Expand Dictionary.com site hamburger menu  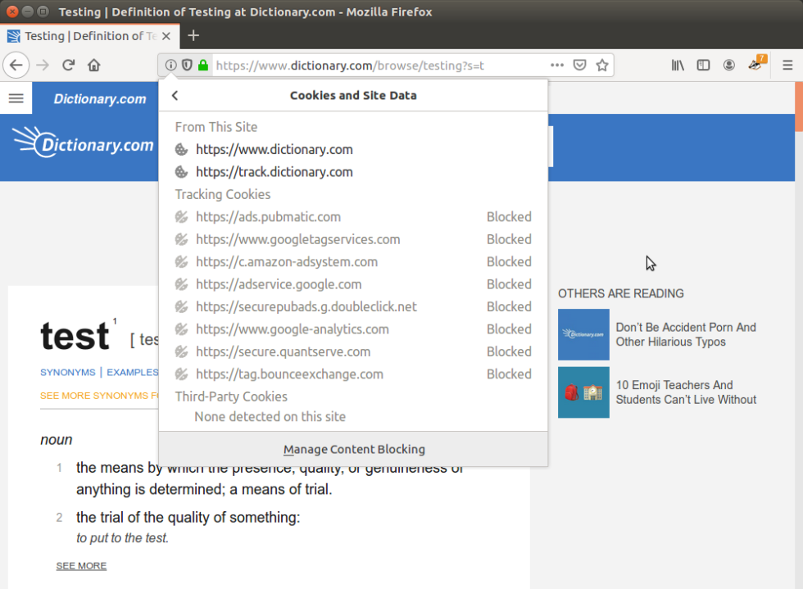[16, 98]
